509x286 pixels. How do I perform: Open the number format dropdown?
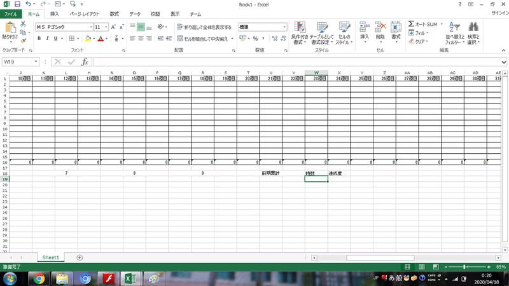(x=284, y=27)
